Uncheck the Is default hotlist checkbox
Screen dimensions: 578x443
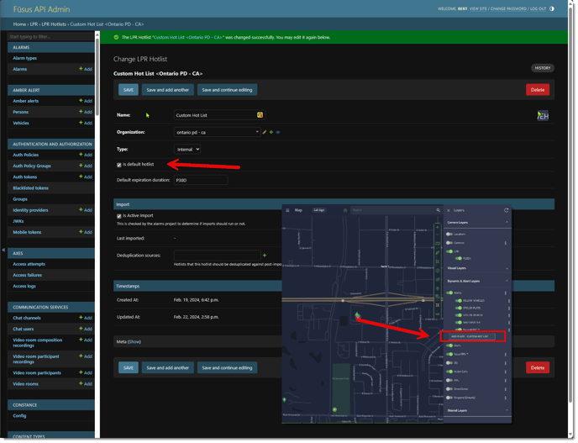tap(119, 165)
